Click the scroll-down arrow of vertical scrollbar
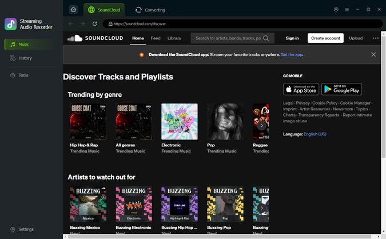The width and height of the screenshot is (386, 239). click(x=383, y=232)
